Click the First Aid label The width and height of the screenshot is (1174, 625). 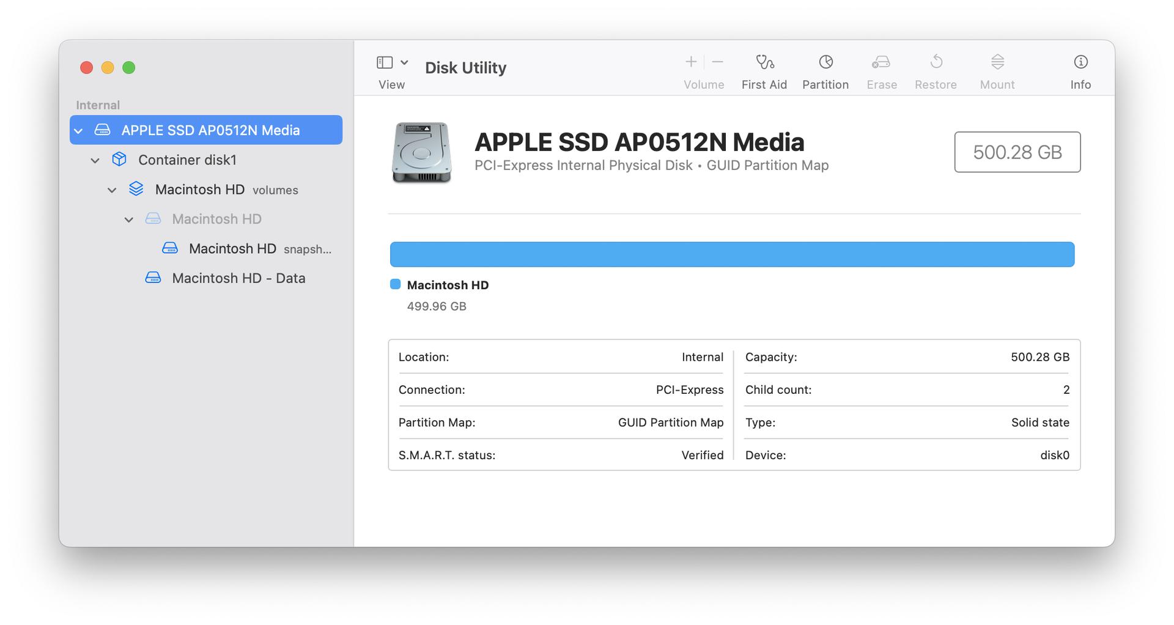tap(764, 84)
